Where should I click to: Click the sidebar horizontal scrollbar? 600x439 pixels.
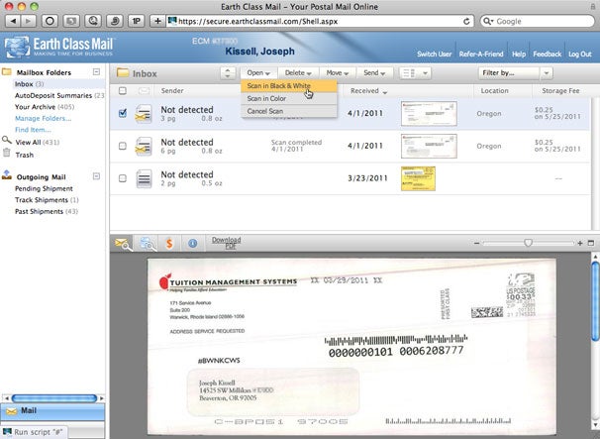point(53,398)
